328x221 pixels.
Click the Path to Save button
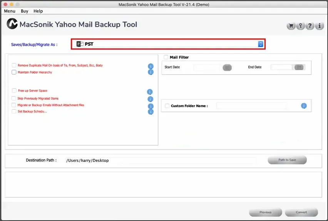287,160
